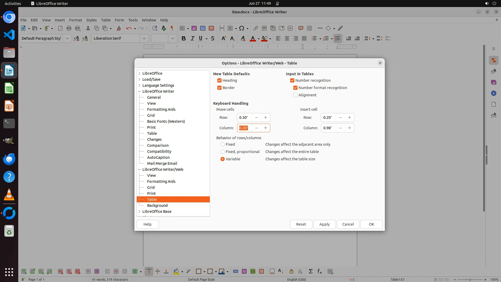The height and width of the screenshot is (282, 501).
Task: Click the Print icon in toolbar
Action: 69,28
